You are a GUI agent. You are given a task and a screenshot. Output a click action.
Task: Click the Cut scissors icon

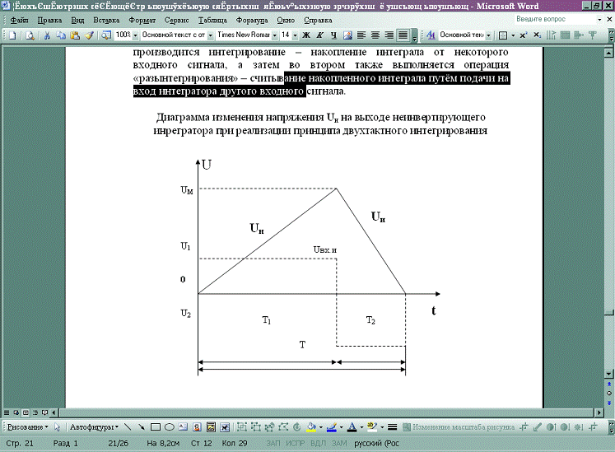coord(48,35)
